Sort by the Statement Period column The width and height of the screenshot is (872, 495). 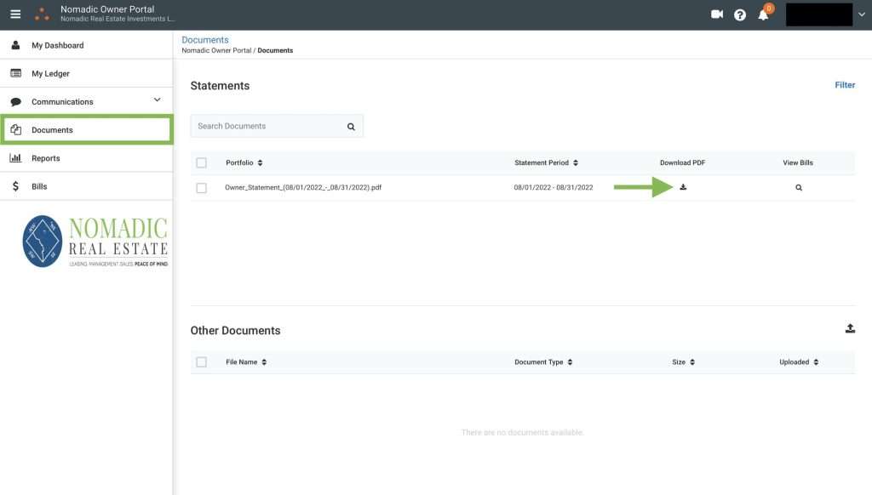point(547,162)
